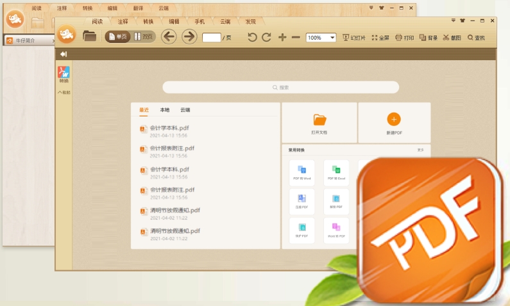This screenshot has width=510, height=306.
Task: Open 翻译 tab in the back window
Action: [x=138, y=8]
